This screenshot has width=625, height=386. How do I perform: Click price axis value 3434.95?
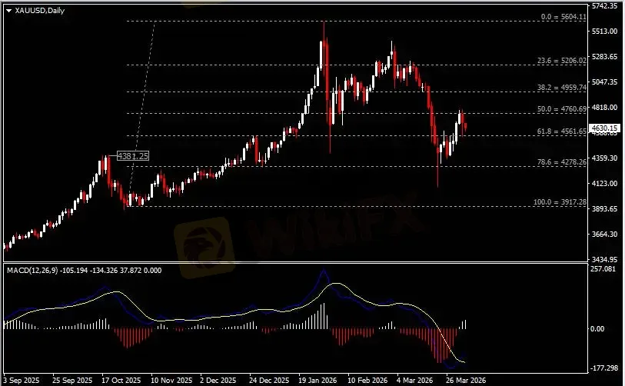click(605, 259)
